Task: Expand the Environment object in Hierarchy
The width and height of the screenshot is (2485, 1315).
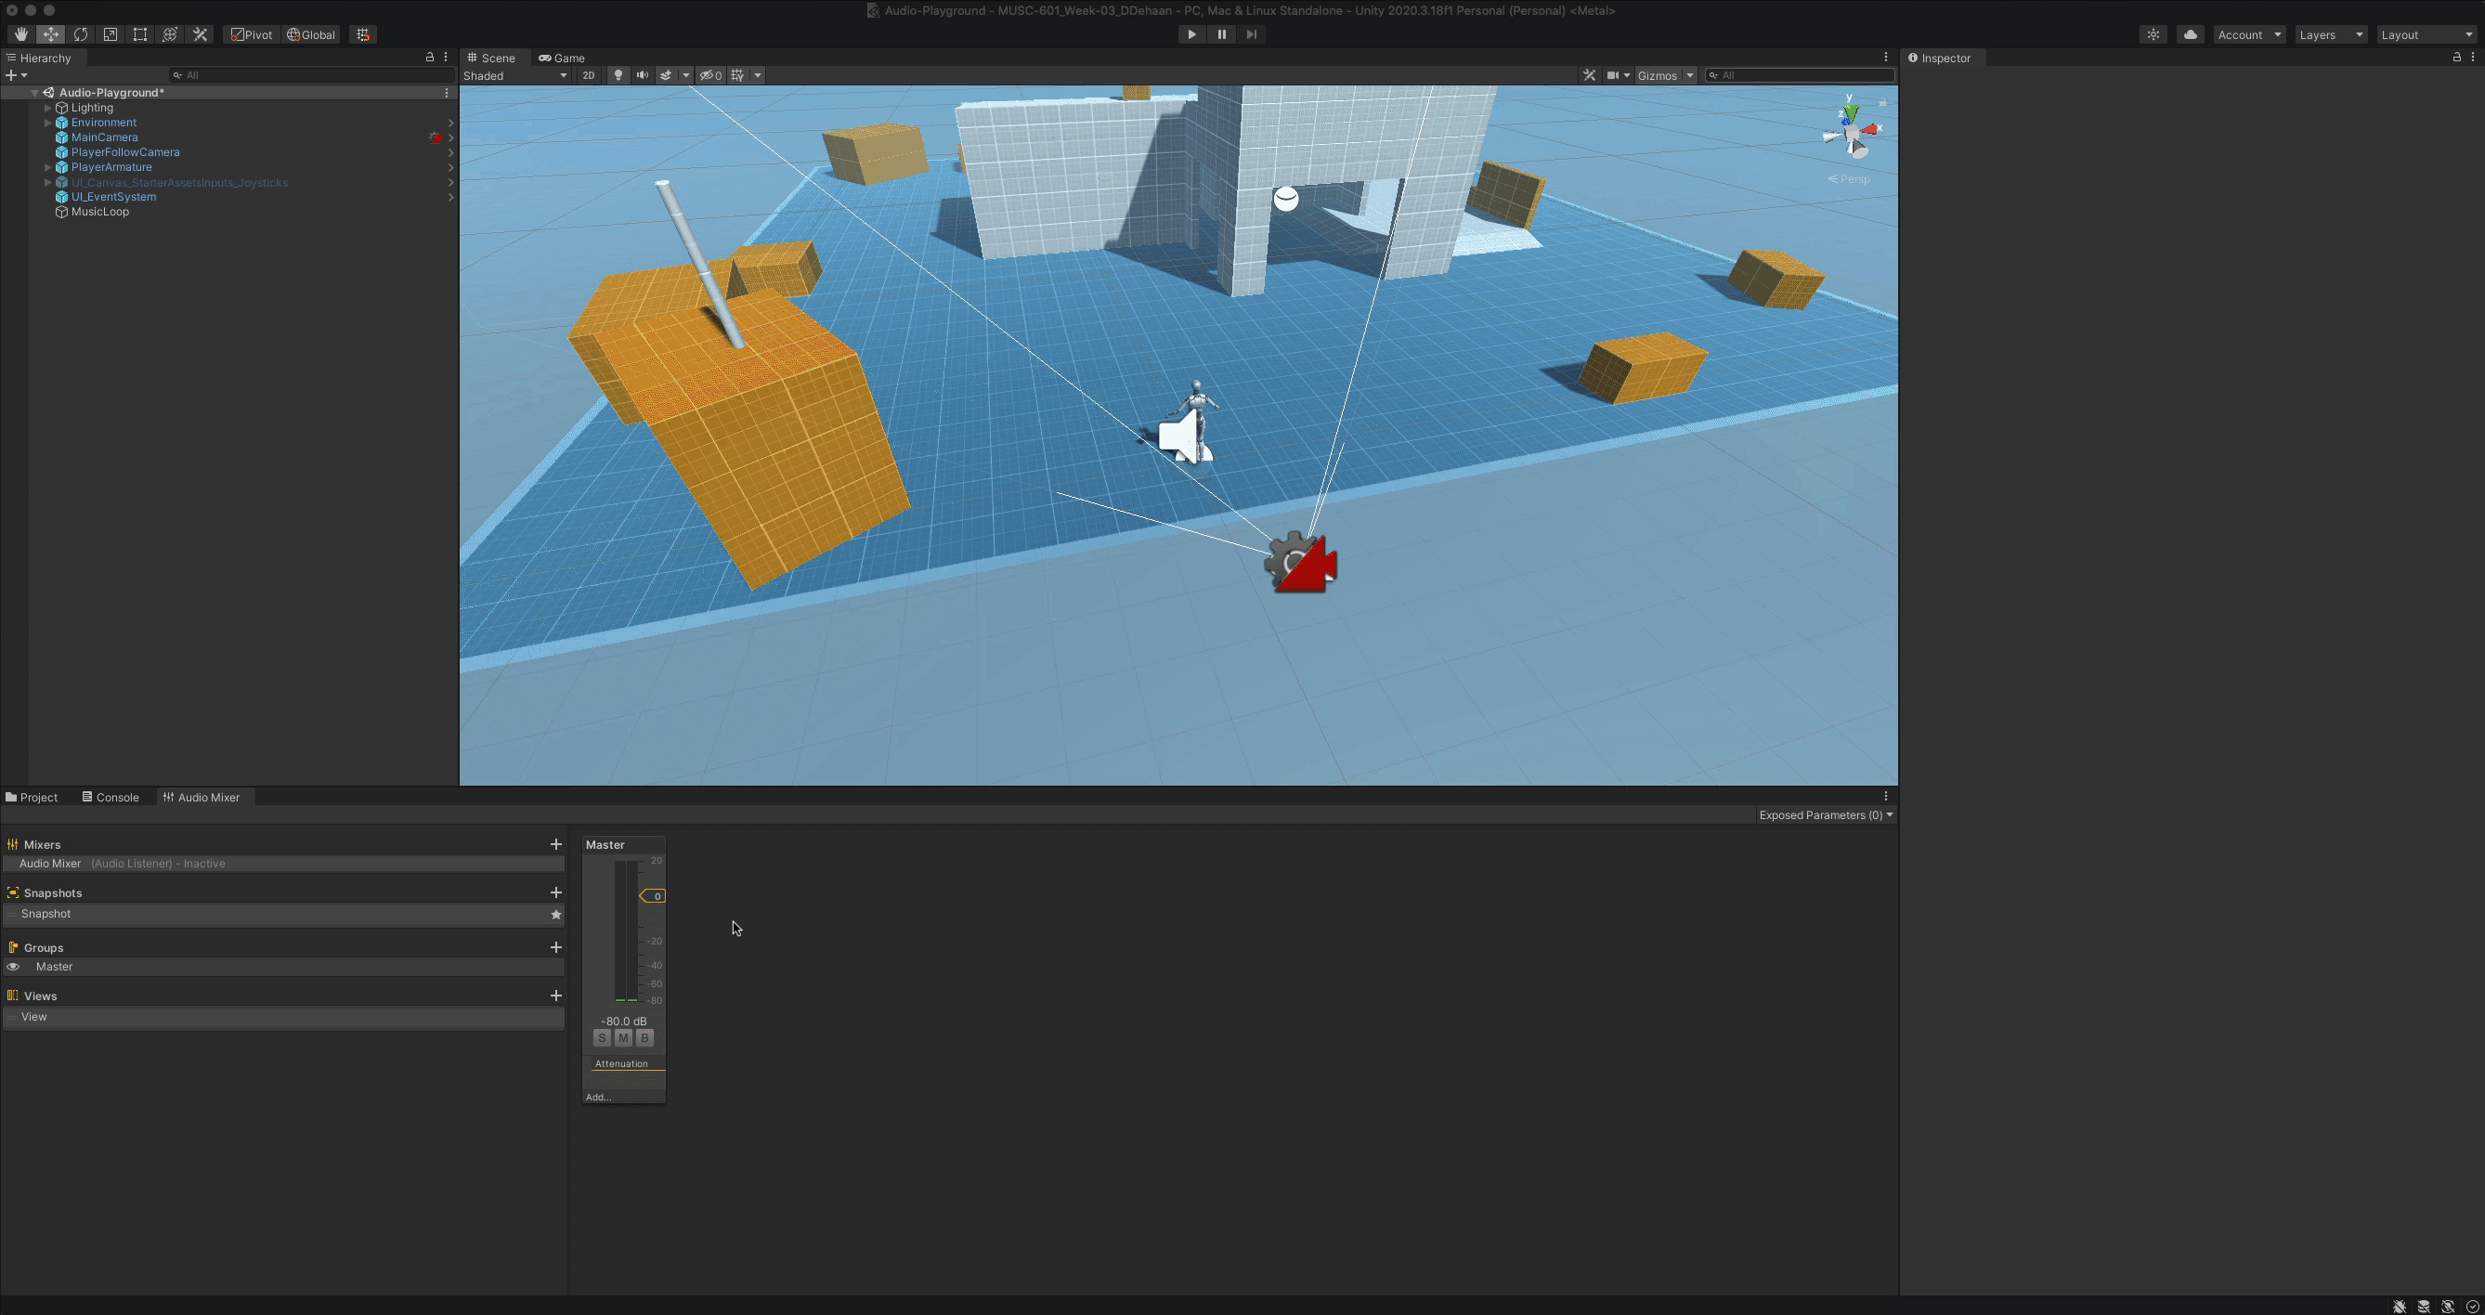Action: point(47,123)
